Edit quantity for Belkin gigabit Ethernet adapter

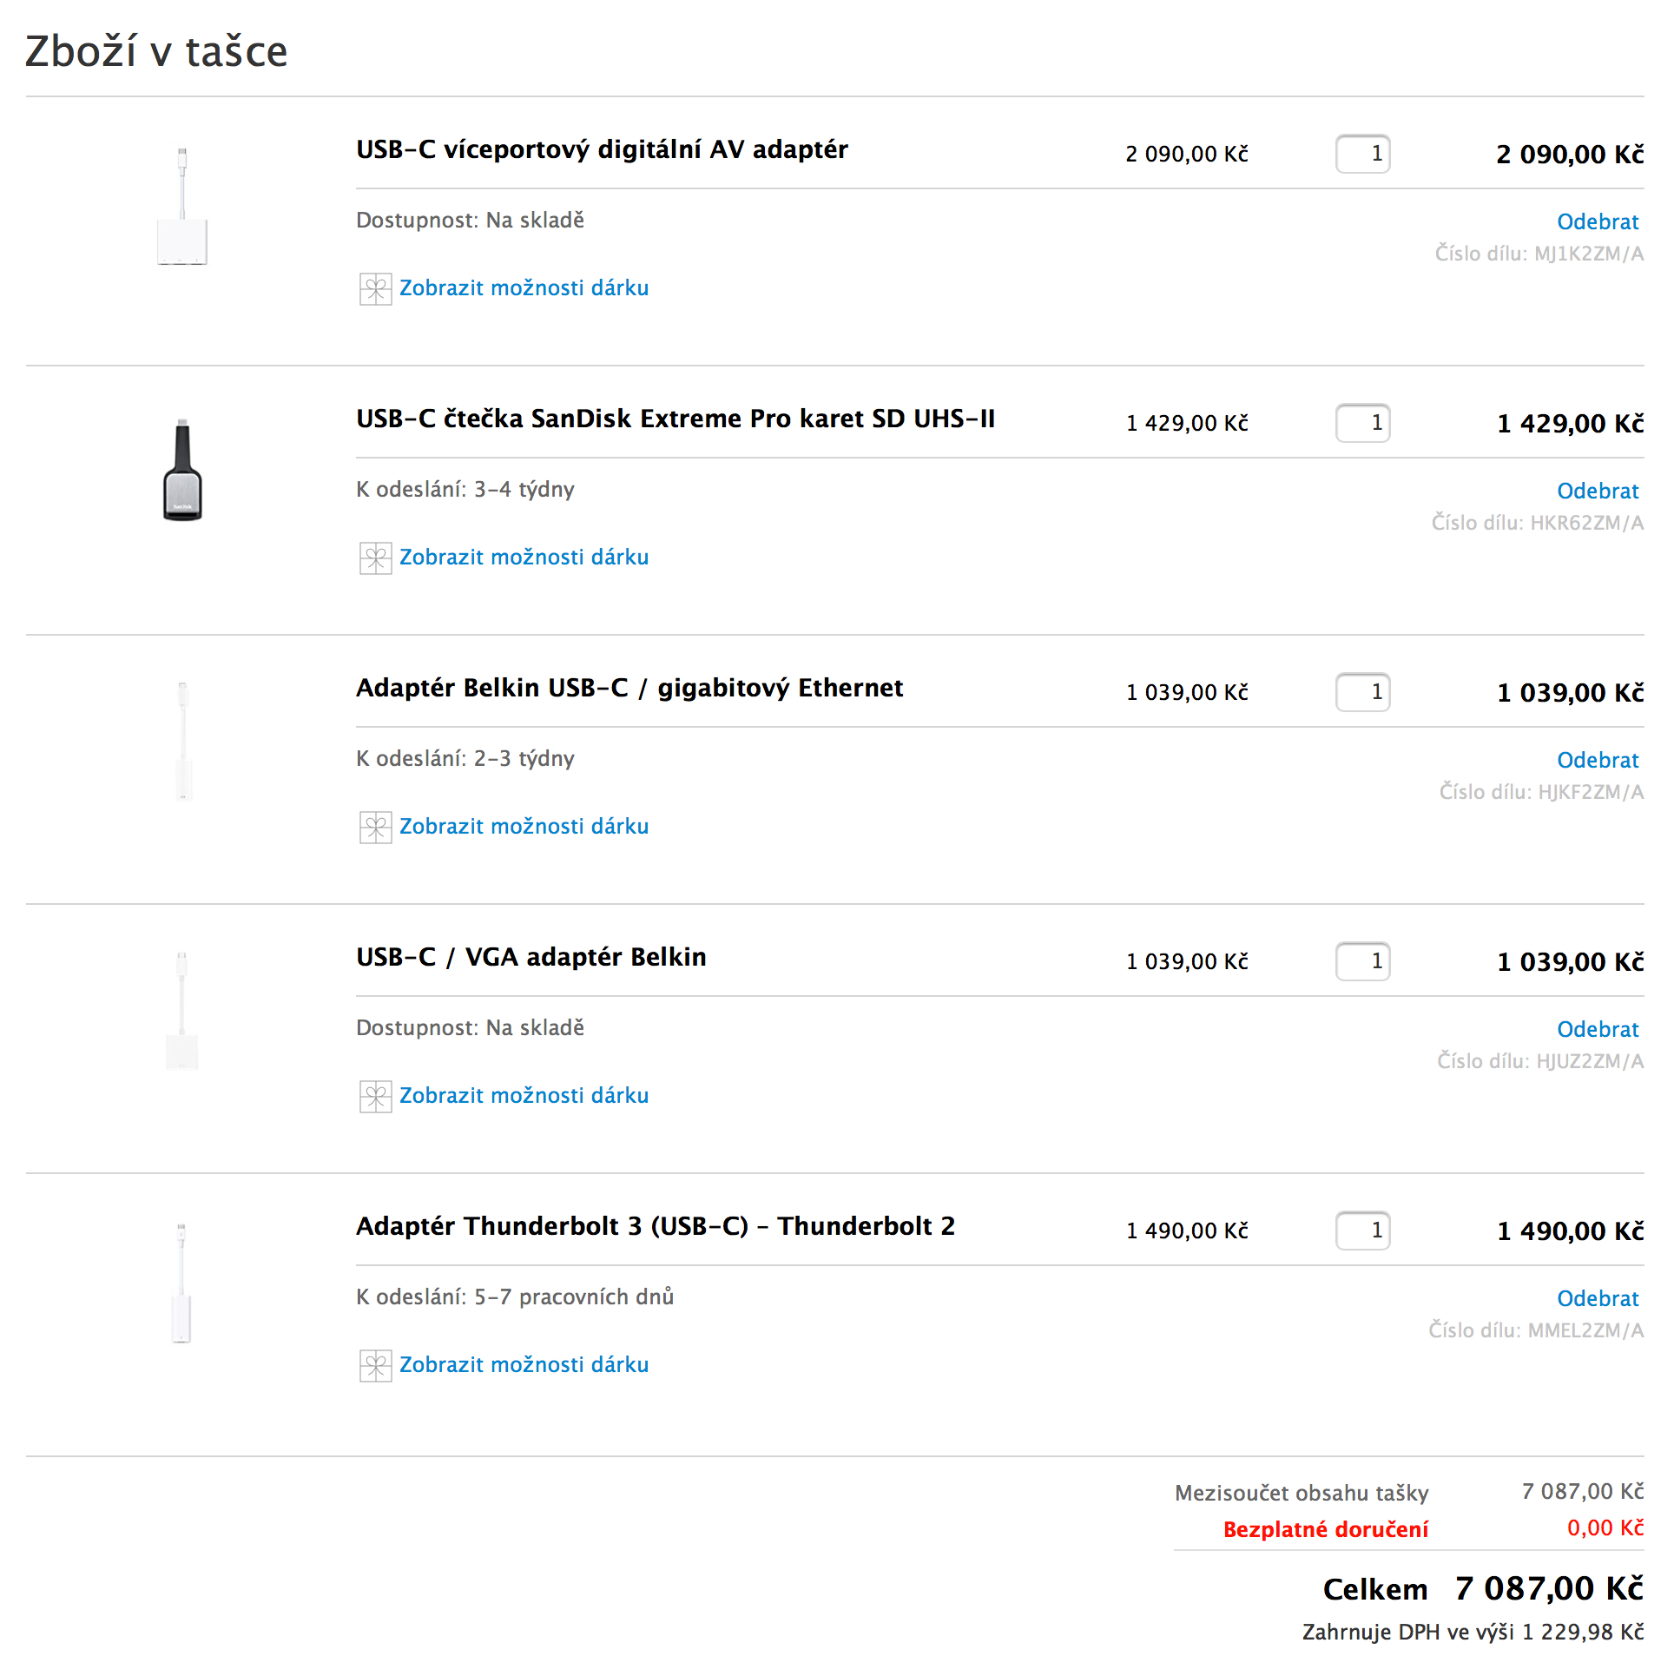coord(1362,693)
